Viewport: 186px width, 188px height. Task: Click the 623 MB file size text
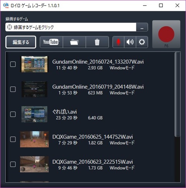tap(95, 93)
